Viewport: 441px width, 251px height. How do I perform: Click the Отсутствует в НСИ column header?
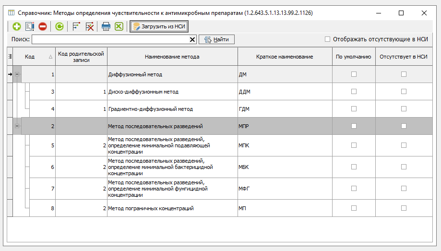pos(404,57)
